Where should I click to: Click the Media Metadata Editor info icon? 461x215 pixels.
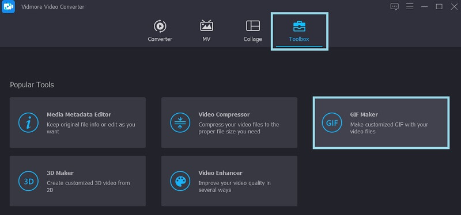[28, 122]
